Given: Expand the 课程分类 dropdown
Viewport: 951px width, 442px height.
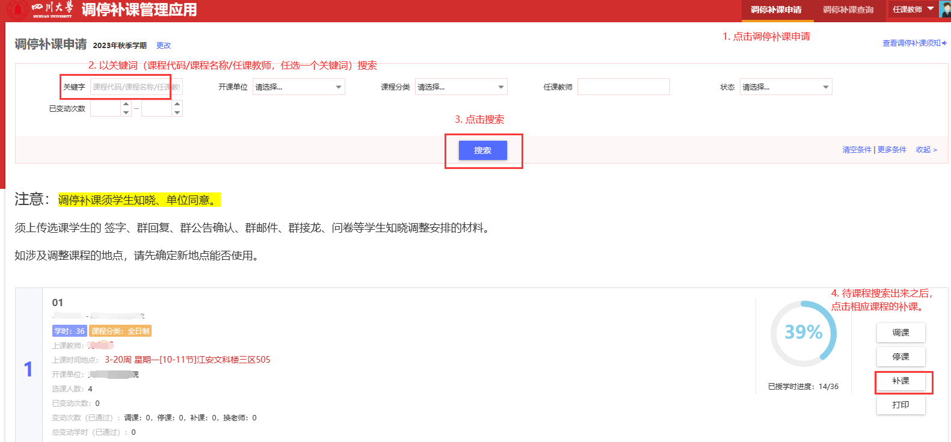Looking at the screenshot, I should coord(461,87).
